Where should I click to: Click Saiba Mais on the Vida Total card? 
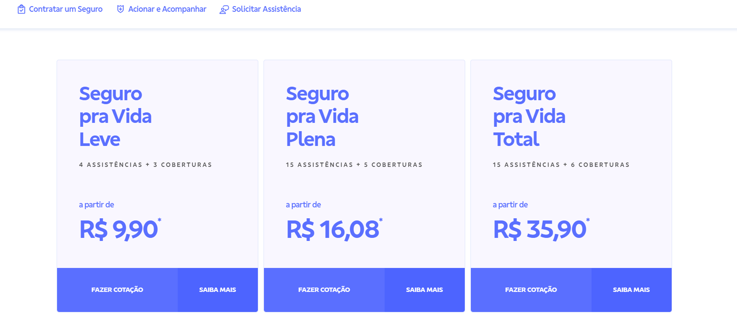pos(631,290)
